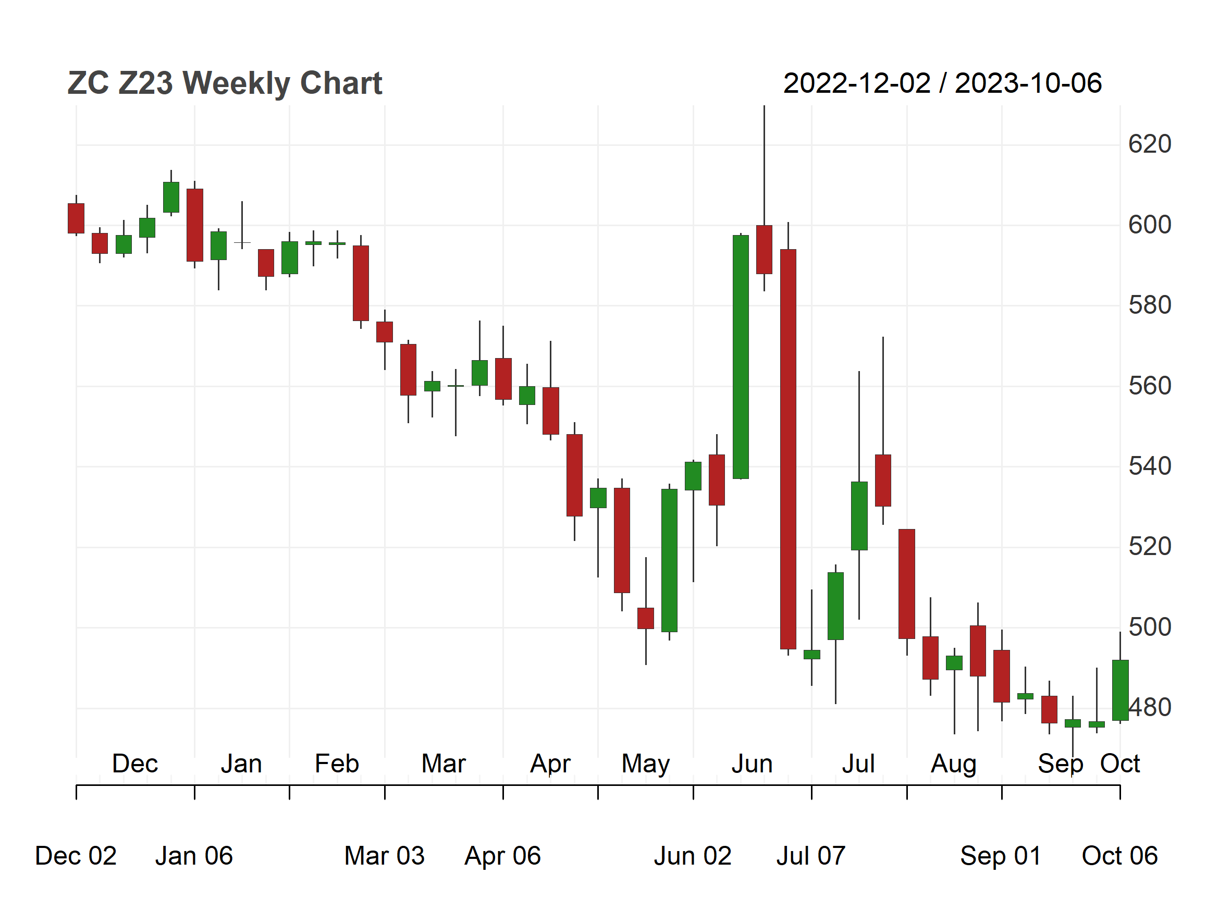Screen dimensions: 1231x923
Task: Click the last green candle in October
Action: [x=1121, y=691]
